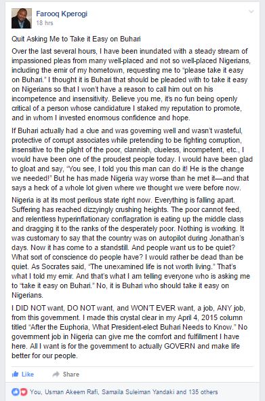
Task: Click the Share text label
Action: click(x=71, y=374)
